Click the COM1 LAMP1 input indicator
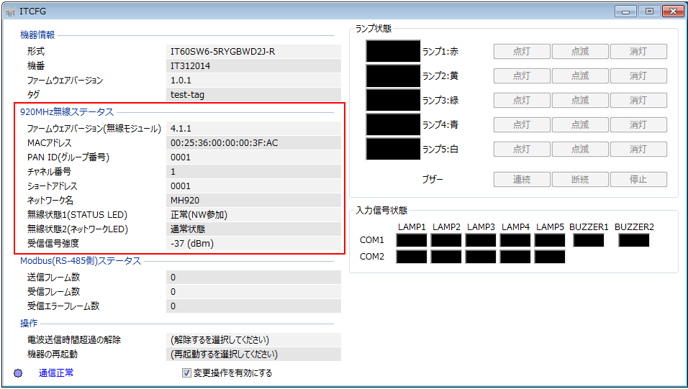Screen dimensions: 688x389 click(412, 240)
